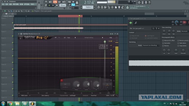Open the VIEW menu

coord(21,4)
